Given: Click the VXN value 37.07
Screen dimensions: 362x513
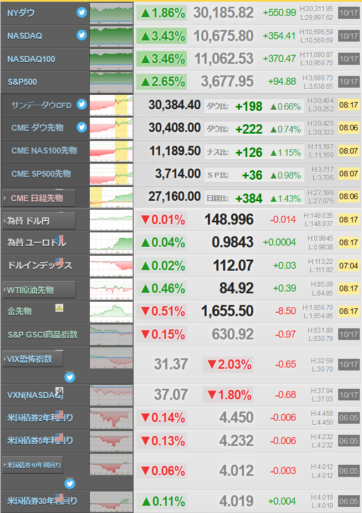Looking at the screenshot, I should 171,394.
